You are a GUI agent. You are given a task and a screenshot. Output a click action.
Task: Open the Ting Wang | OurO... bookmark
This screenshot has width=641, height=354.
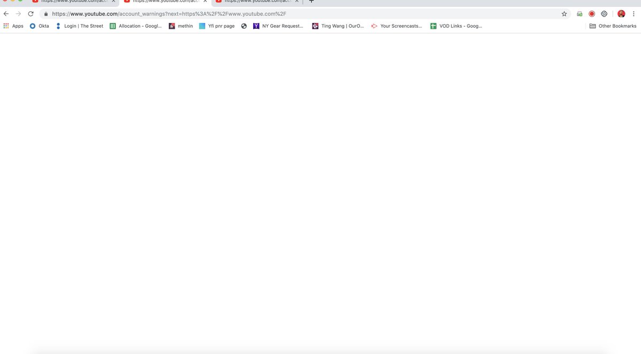338,26
